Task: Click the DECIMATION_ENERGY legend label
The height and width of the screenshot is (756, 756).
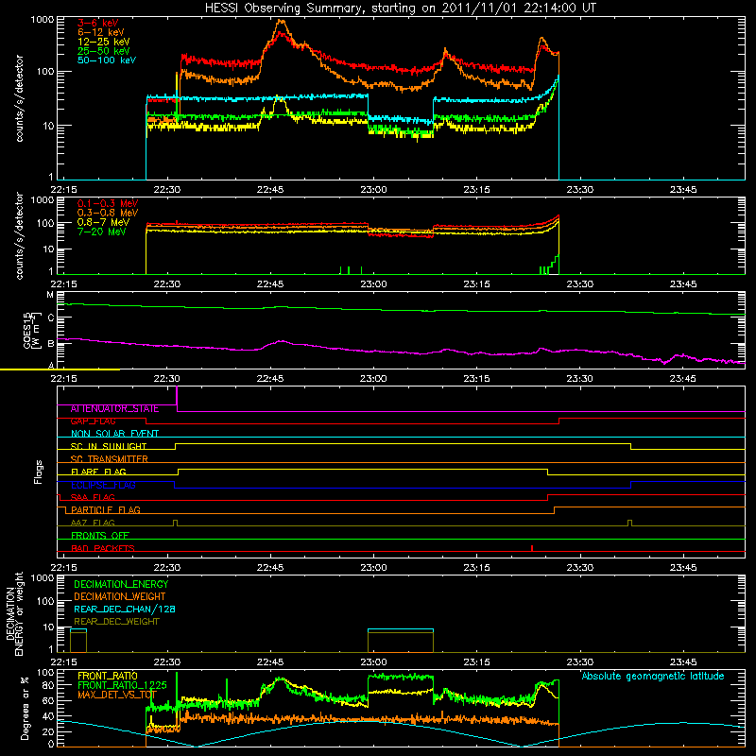Action: point(121,584)
